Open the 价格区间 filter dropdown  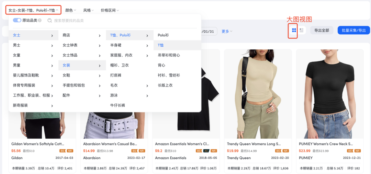(x=110, y=10)
